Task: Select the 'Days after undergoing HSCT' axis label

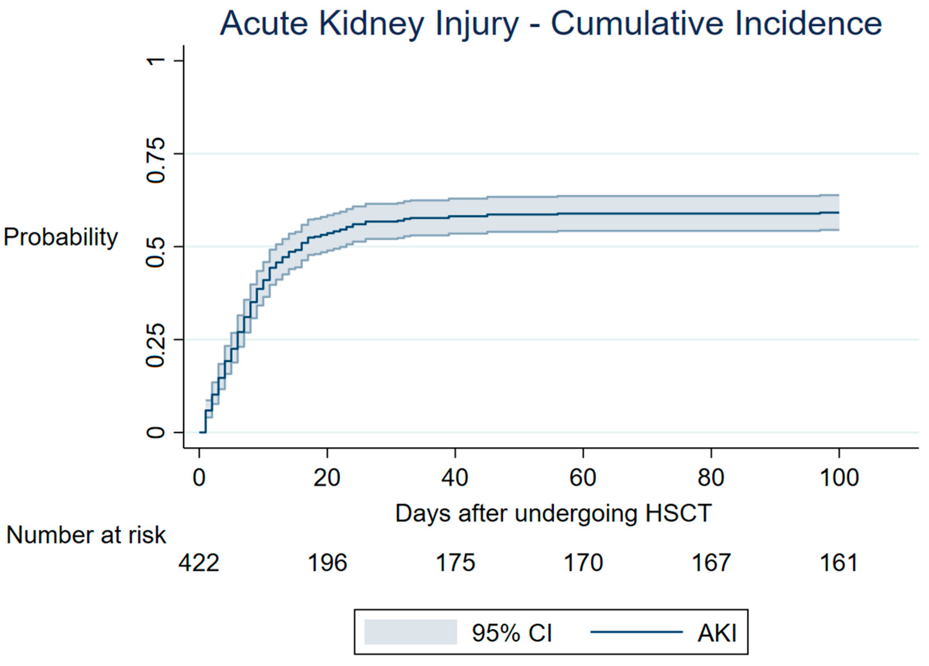Action: point(553,513)
